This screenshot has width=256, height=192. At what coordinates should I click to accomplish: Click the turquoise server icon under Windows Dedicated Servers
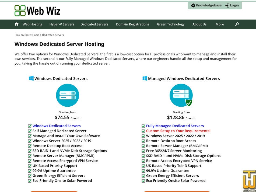point(67,95)
